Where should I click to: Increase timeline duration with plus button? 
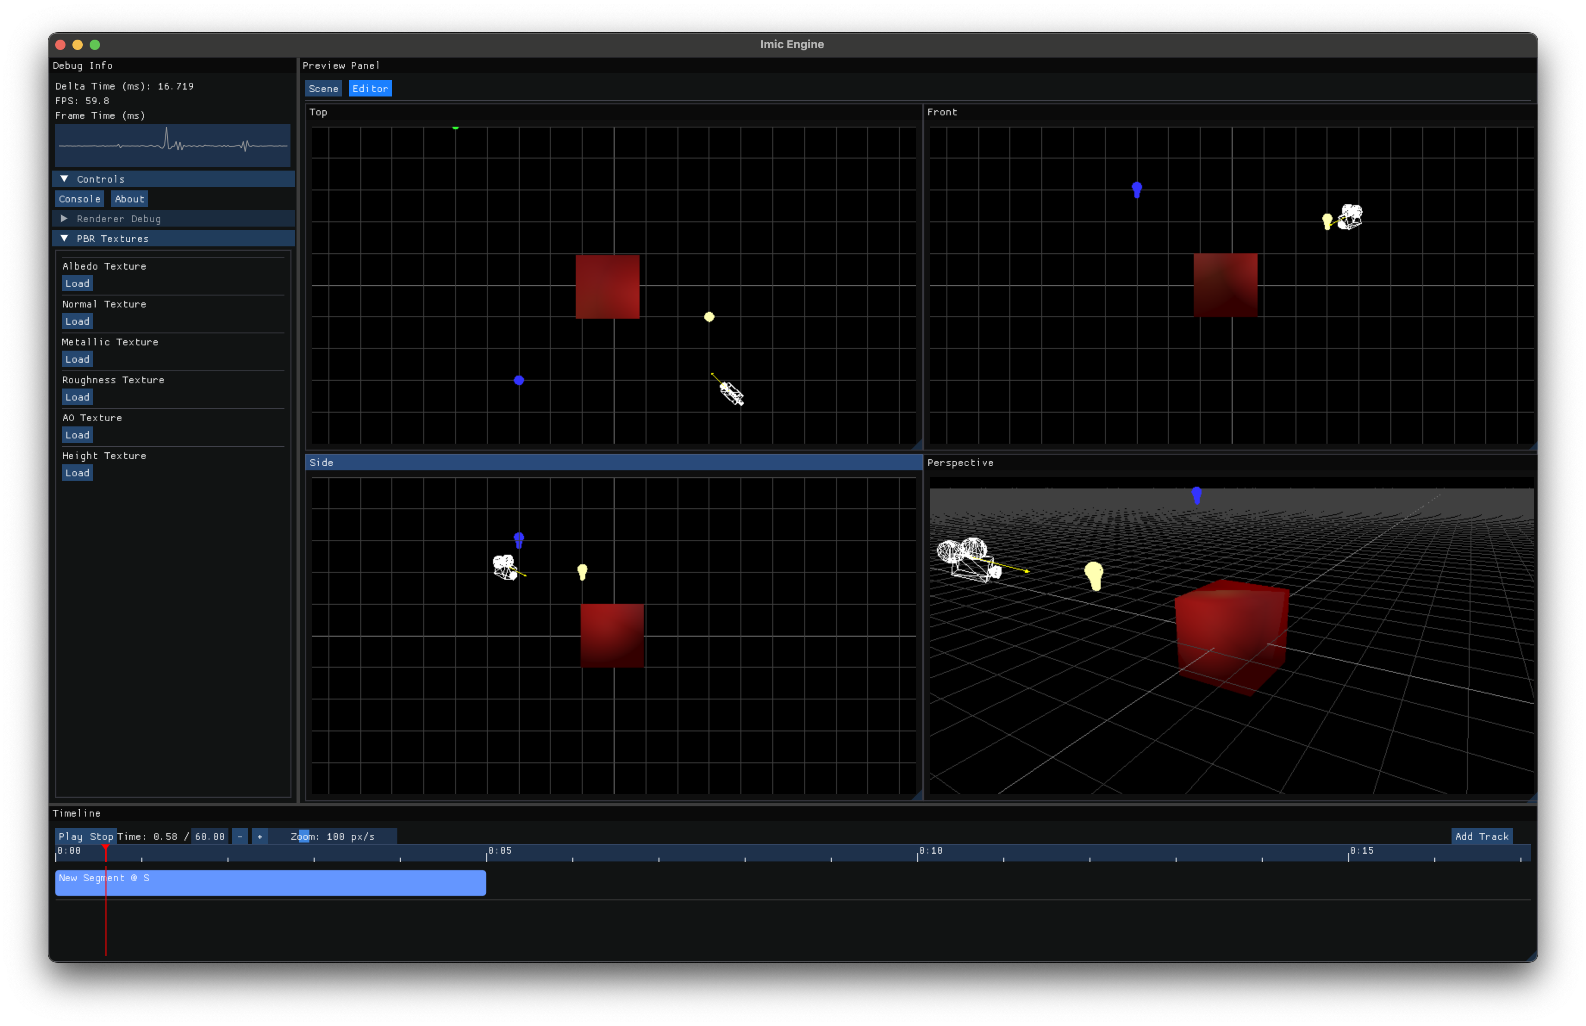pyautogui.click(x=260, y=836)
